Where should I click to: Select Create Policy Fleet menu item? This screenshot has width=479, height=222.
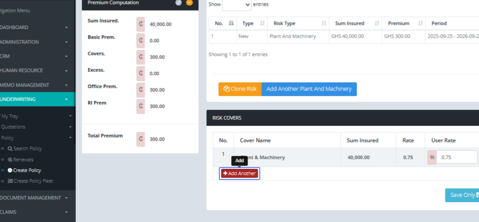33,181
